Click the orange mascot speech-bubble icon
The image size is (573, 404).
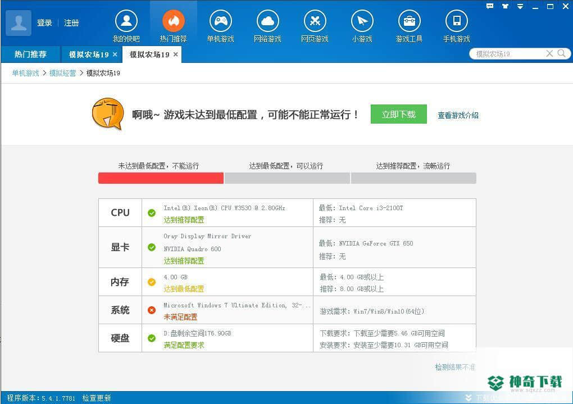pos(108,114)
